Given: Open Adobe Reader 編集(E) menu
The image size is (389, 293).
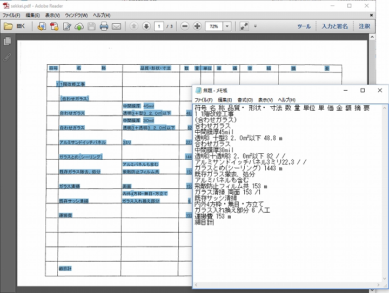Looking at the screenshot, I should click(x=33, y=15).
